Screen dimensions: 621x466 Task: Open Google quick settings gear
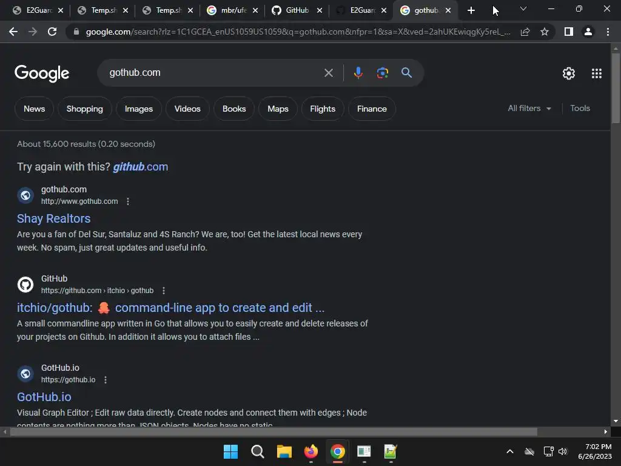coord(569,73)
